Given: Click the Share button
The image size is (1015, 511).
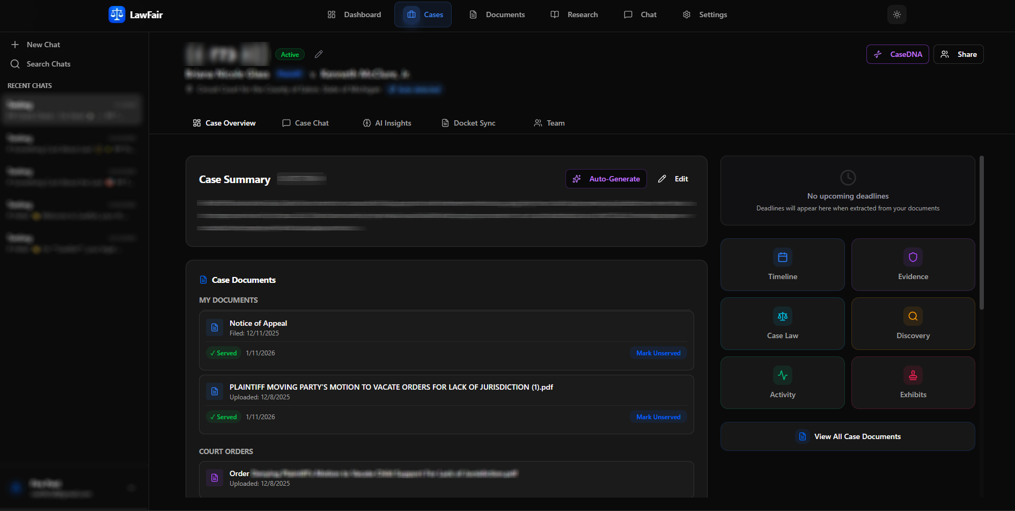Looking at the screenshot, I should pyautogui.click(x=958, y=54).
